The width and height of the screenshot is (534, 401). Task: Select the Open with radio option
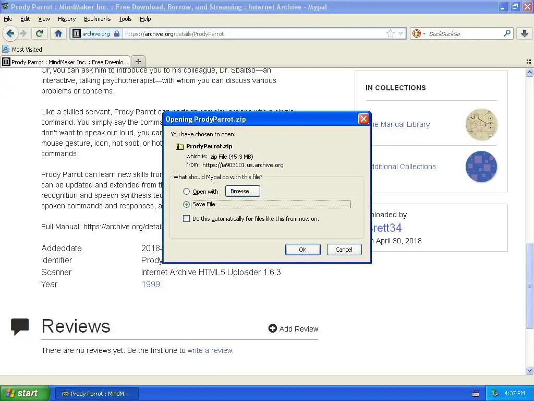[x=186, y=191]
